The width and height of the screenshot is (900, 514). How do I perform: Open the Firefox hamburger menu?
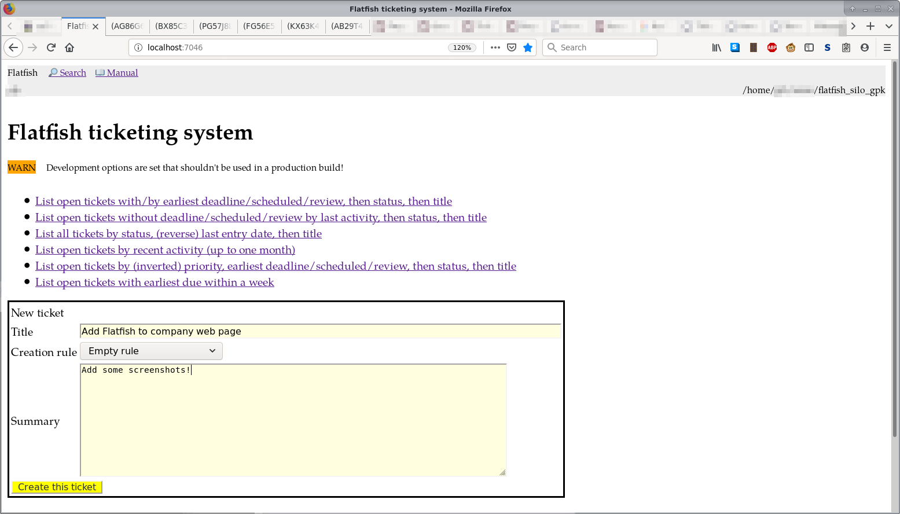(887, 47)
